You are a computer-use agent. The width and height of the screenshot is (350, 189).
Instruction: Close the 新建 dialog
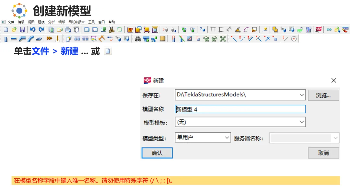click(334, 81)
